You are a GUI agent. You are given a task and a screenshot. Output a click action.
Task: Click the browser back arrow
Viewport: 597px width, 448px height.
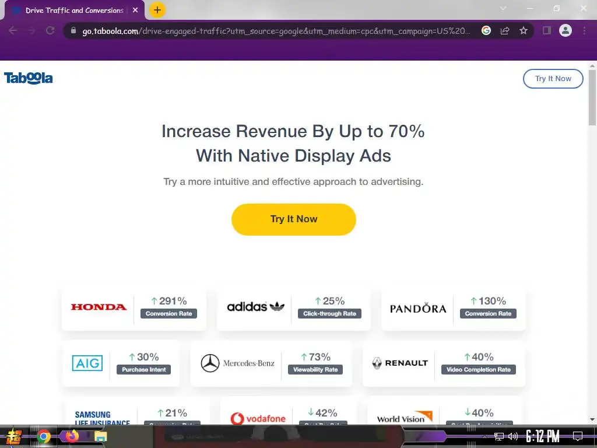[x=13, y=30]
